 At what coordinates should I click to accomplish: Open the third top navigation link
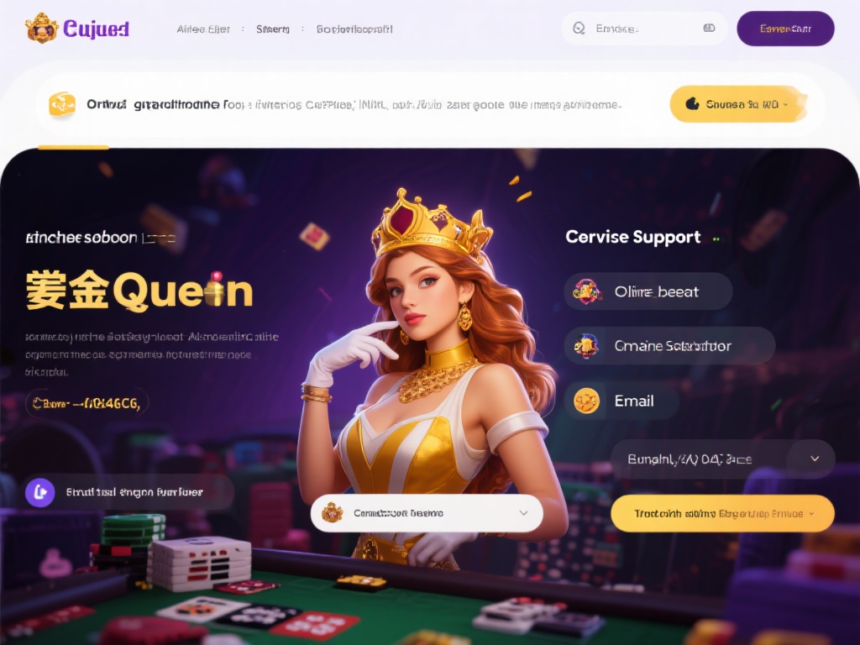click(354, 29)
